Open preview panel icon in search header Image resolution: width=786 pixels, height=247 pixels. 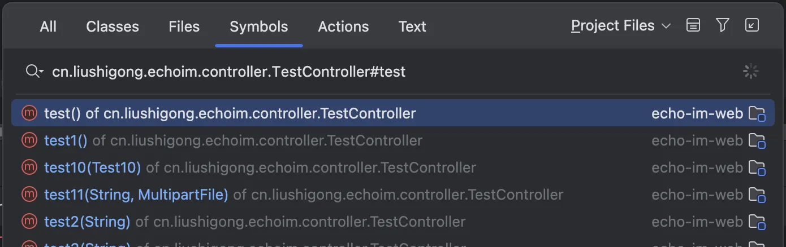click(693, 25)
